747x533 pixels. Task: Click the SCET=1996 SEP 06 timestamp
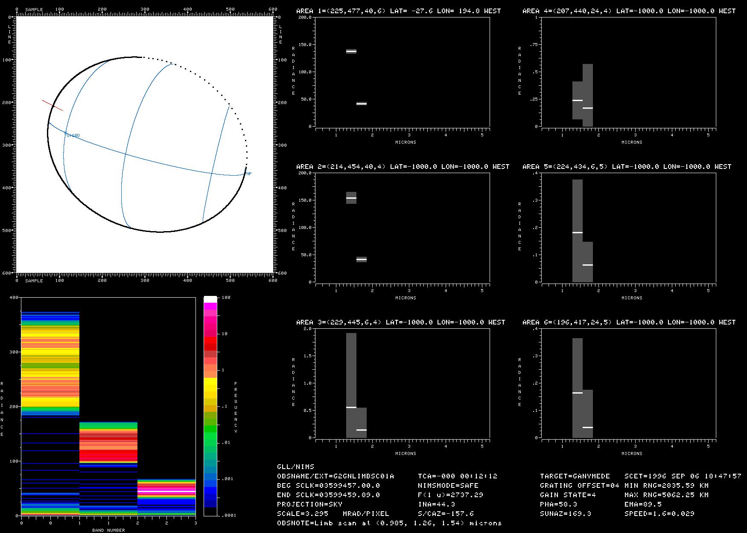683,476
